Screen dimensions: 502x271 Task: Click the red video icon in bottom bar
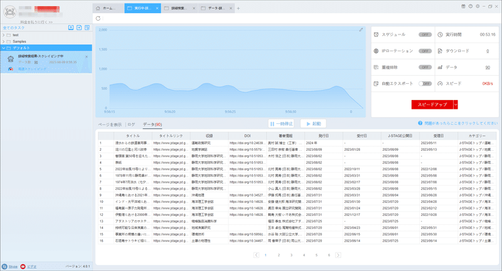(23, 267)
